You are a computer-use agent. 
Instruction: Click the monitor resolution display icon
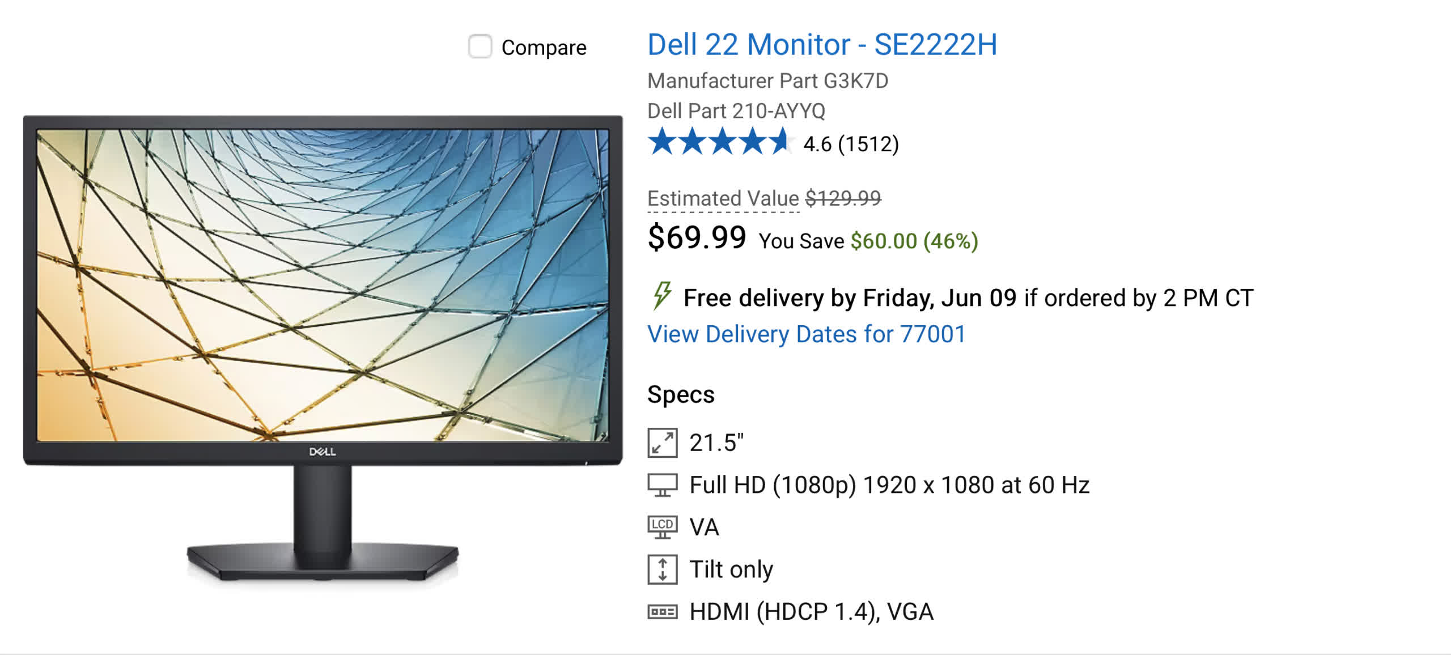662,485
